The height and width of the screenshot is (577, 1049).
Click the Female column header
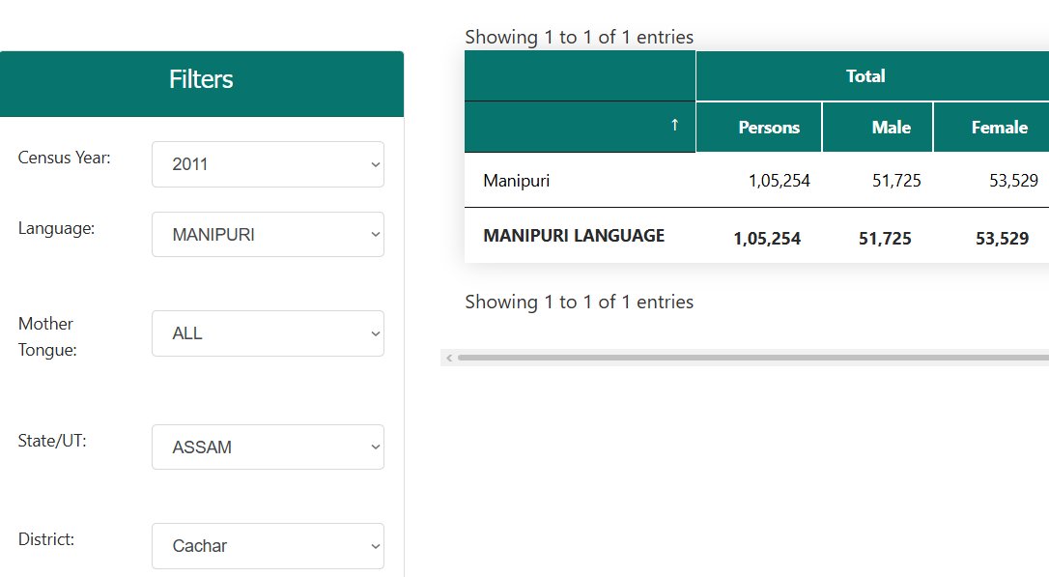pyautogui.click(x=991, y=128)
